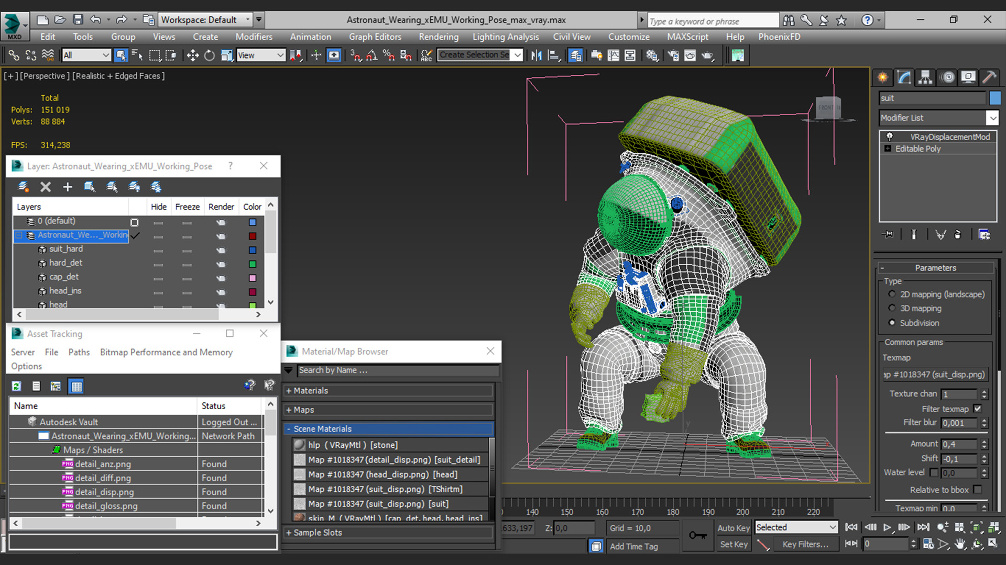The height and width of the screenshot is (565, 1006).
Task: Switch to the Utilities hammer tab
Action: pos(989,77)
